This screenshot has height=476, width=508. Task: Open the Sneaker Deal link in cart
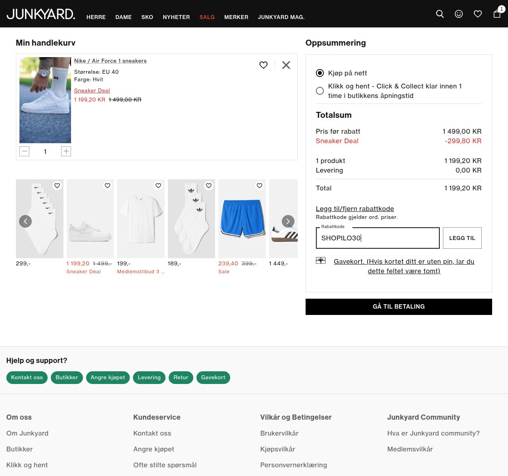[x=92, y=90]
